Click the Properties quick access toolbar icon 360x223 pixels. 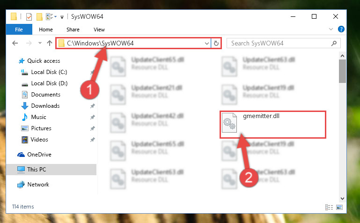click(29, 17)
